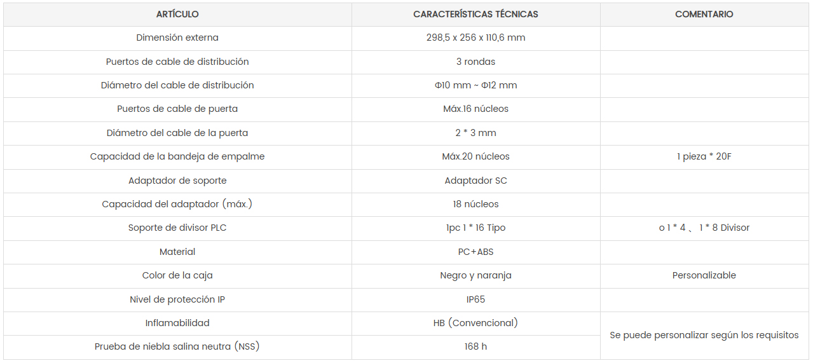Select the Negro y naranja color value

[x=475, y=275]
